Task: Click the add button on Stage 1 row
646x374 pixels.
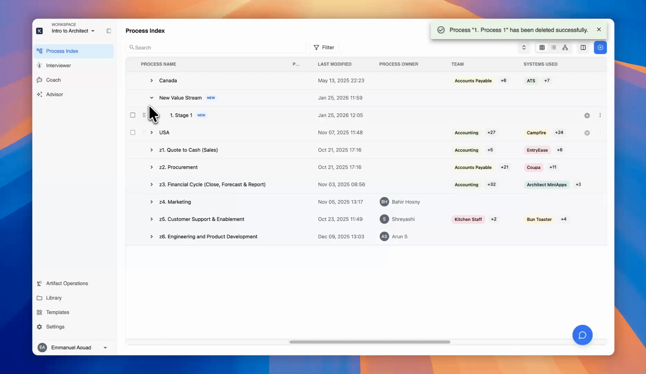Action: pyautogui.click(x=587, y=115)
